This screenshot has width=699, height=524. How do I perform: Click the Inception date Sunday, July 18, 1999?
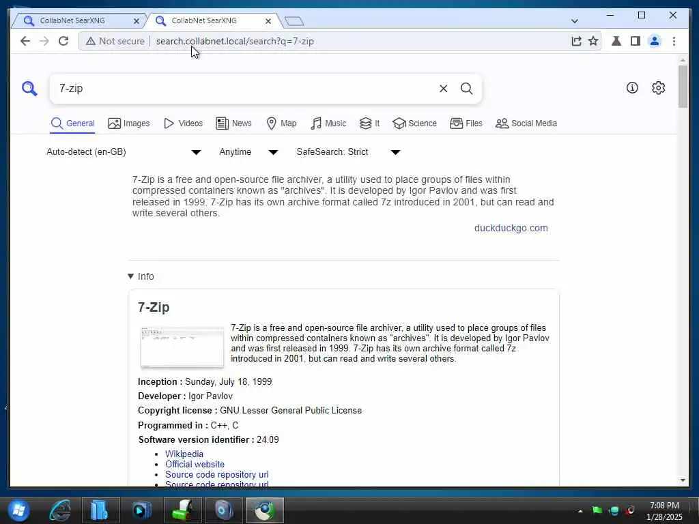coord(228,382)
